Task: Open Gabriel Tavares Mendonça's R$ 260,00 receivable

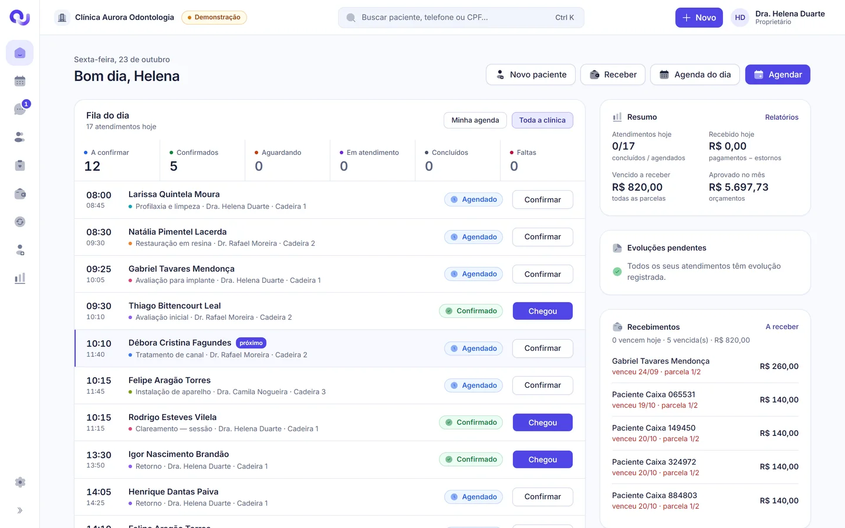Action: click(x=705, y=366)
